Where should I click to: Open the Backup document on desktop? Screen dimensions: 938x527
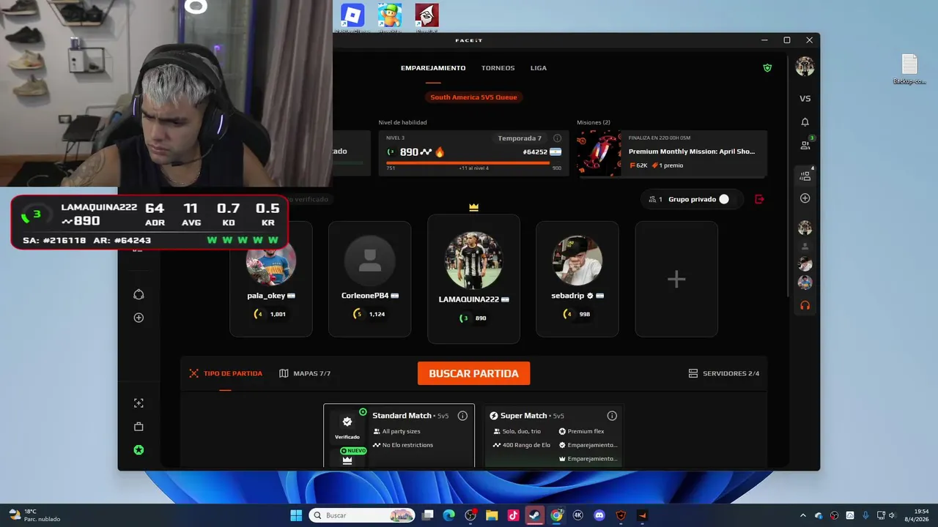click(x=909, y=70)
